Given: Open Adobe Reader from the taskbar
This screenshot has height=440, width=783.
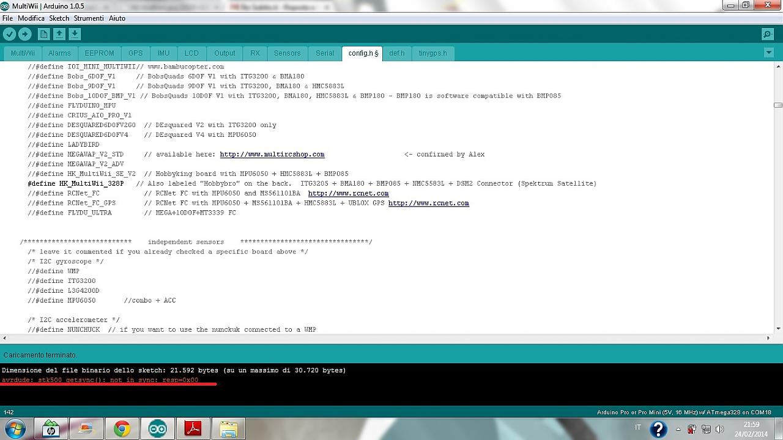Looking at the screenshot, I should pyautogui.click(x=193, y=429).
